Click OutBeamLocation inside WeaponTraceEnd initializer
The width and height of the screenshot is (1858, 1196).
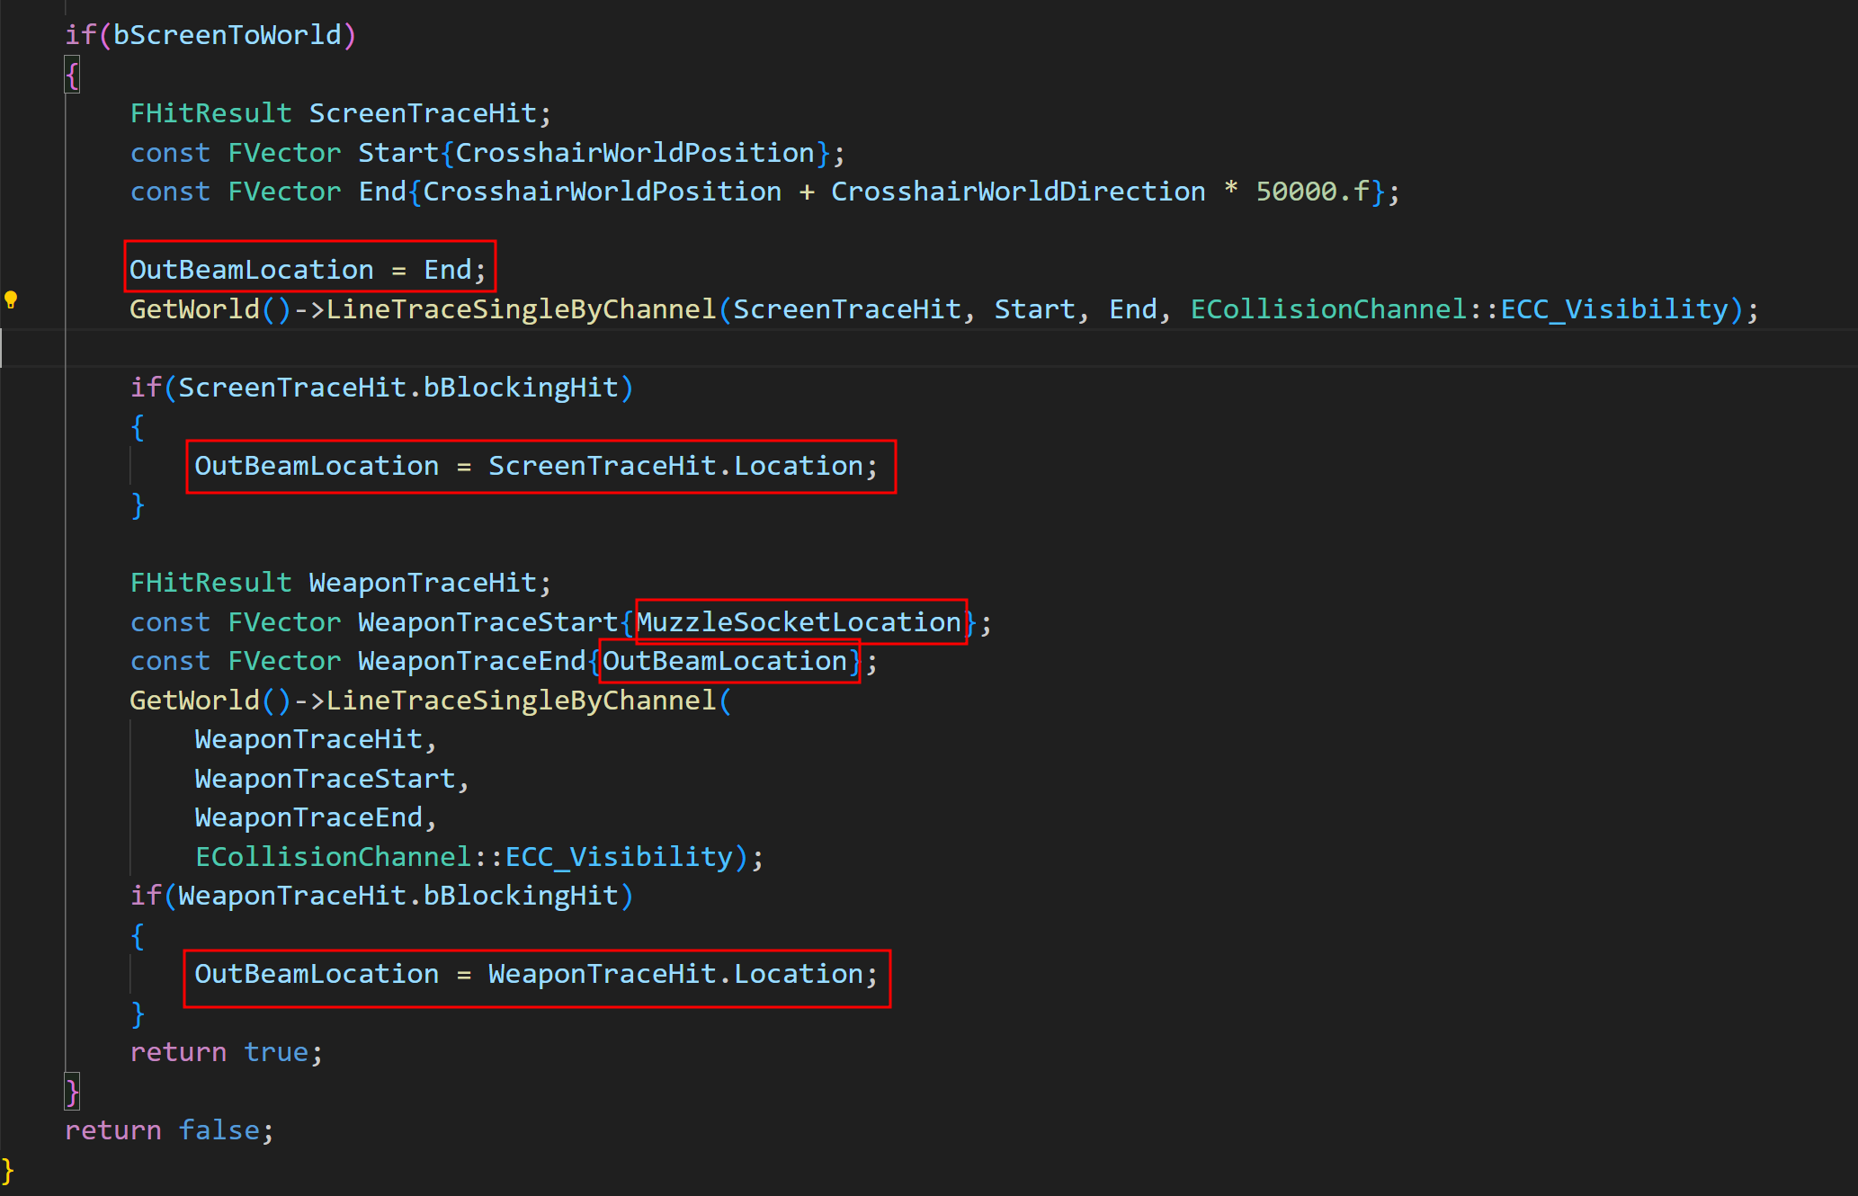tap(724, 661)
